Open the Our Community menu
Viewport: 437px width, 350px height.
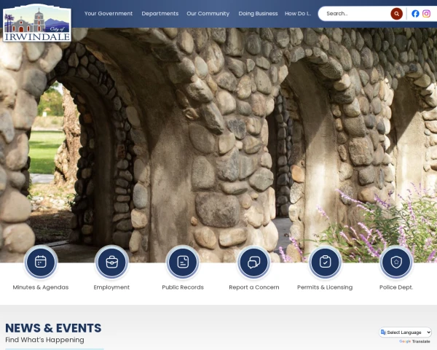[x=208, y=13]
